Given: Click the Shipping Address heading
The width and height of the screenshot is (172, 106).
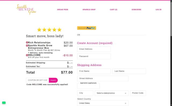Looking at the screenshot, I should 89,65.
